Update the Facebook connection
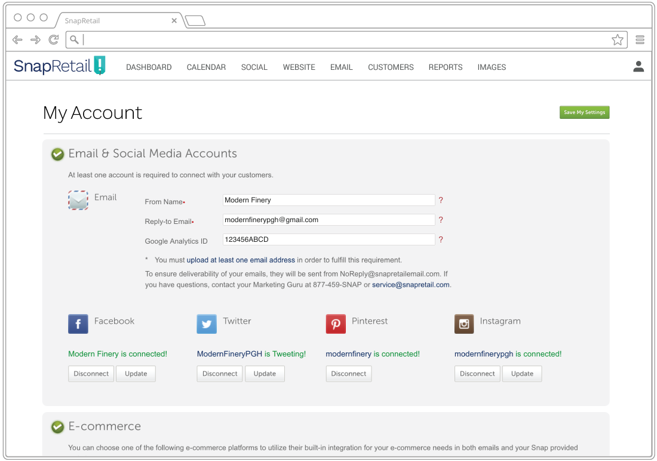The height and width of the screenshot is (461, 657). coord(136,374)
